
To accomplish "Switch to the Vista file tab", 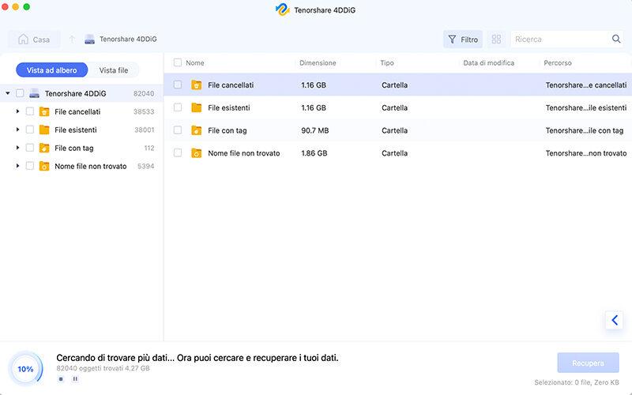I will [x=113, y=70].
